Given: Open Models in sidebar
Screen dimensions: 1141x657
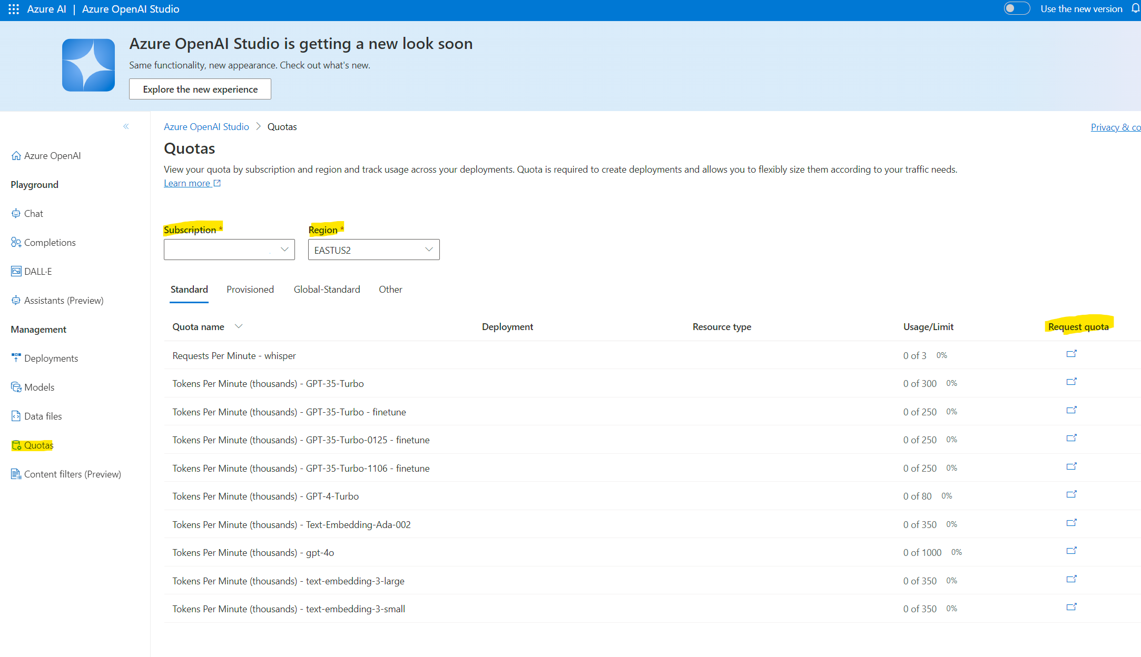Looking at the screenshot, I should coord(33,387).
